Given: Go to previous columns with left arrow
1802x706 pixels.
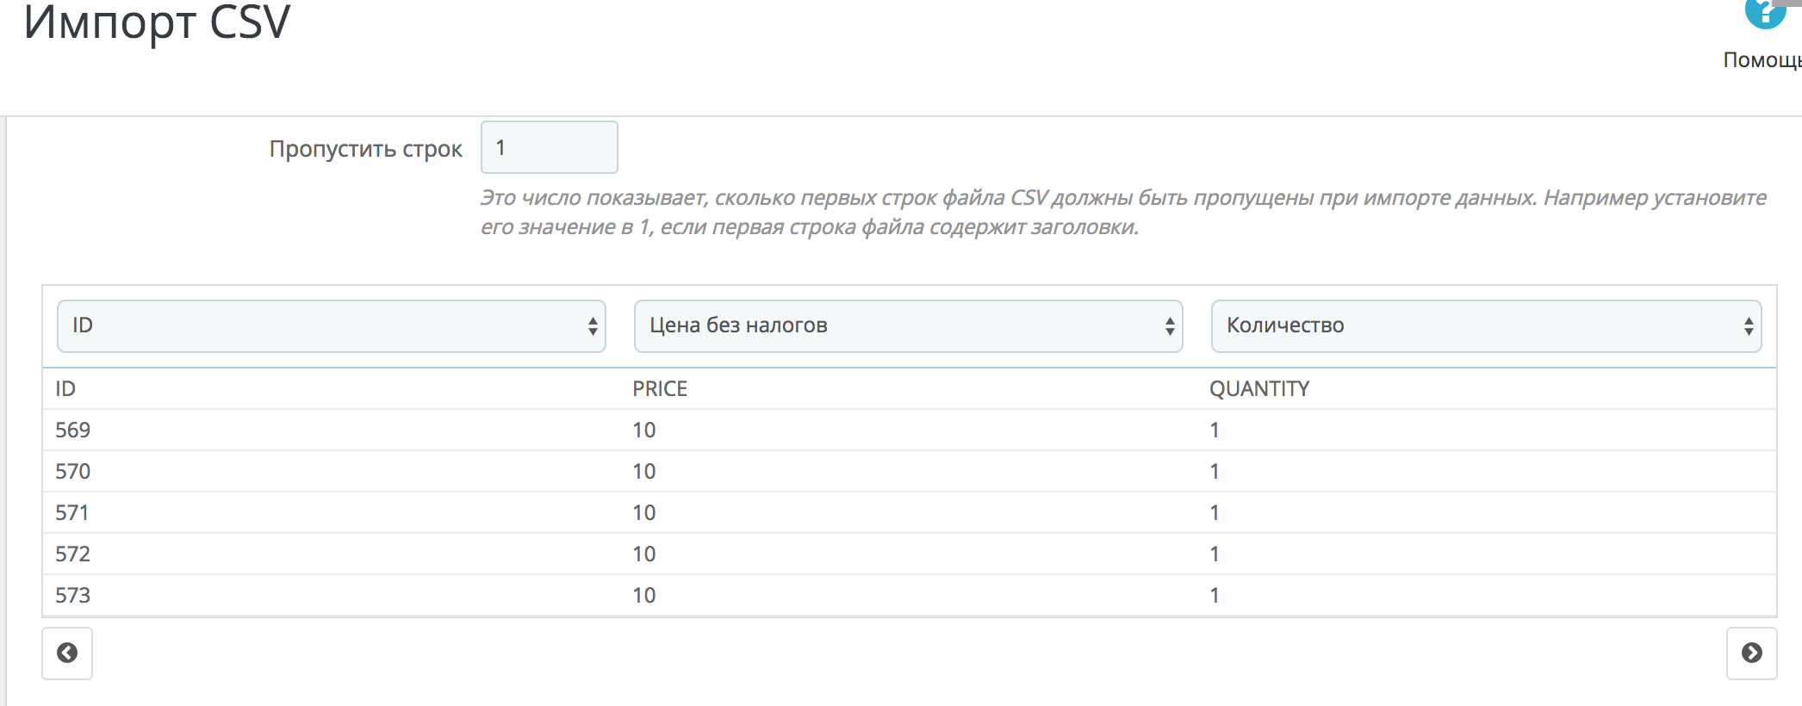Looking at the screenshot, I should [67, 653].
